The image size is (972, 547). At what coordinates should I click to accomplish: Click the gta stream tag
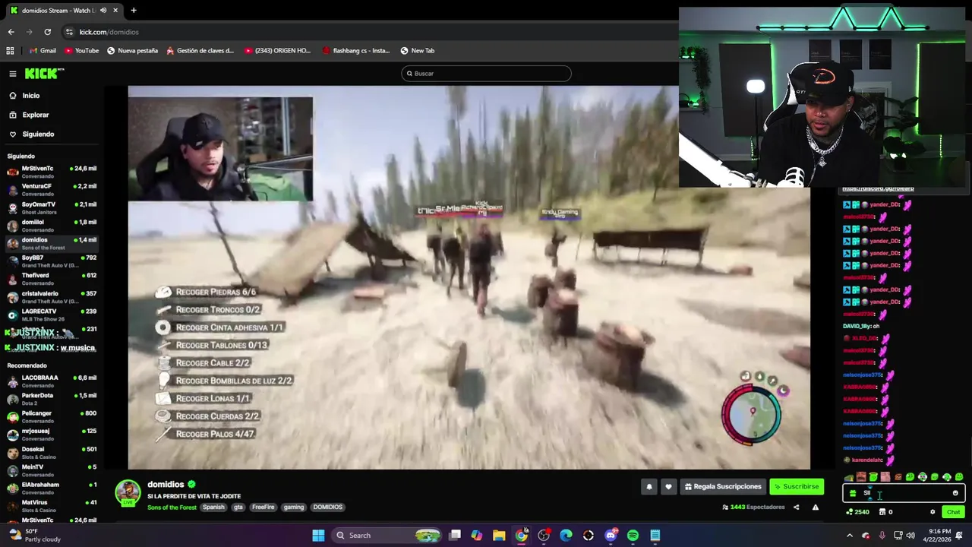238,507
